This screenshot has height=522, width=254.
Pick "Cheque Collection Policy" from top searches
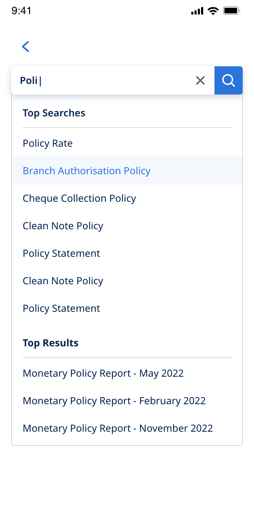click(79, 198)
